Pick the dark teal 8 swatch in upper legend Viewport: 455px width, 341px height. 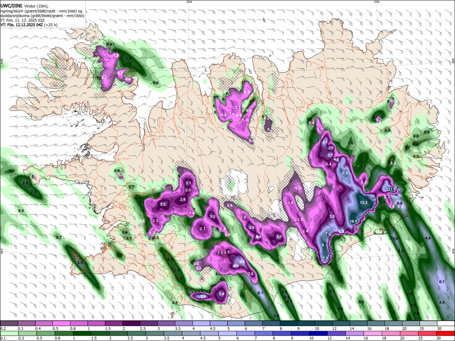[x=289, y=324]
